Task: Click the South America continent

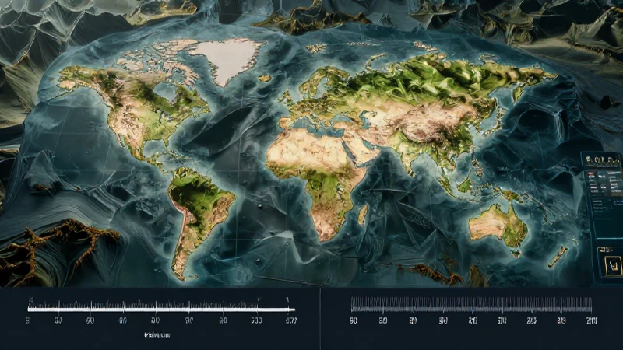Action: click(x=197, y=215)
